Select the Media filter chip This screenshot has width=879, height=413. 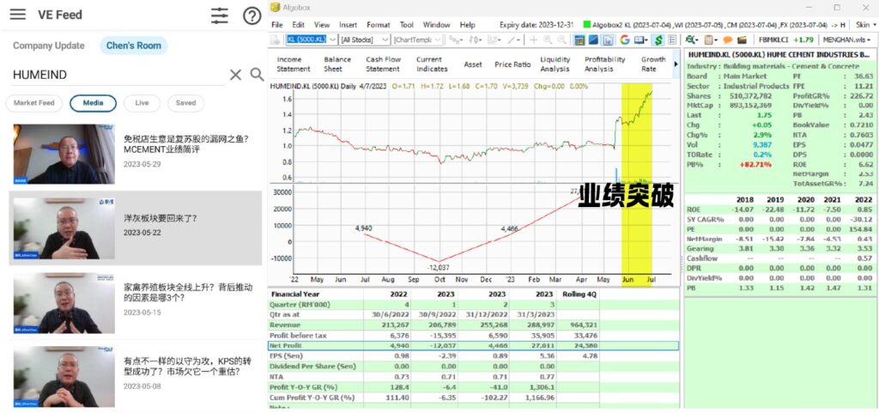tap(93, 103)
